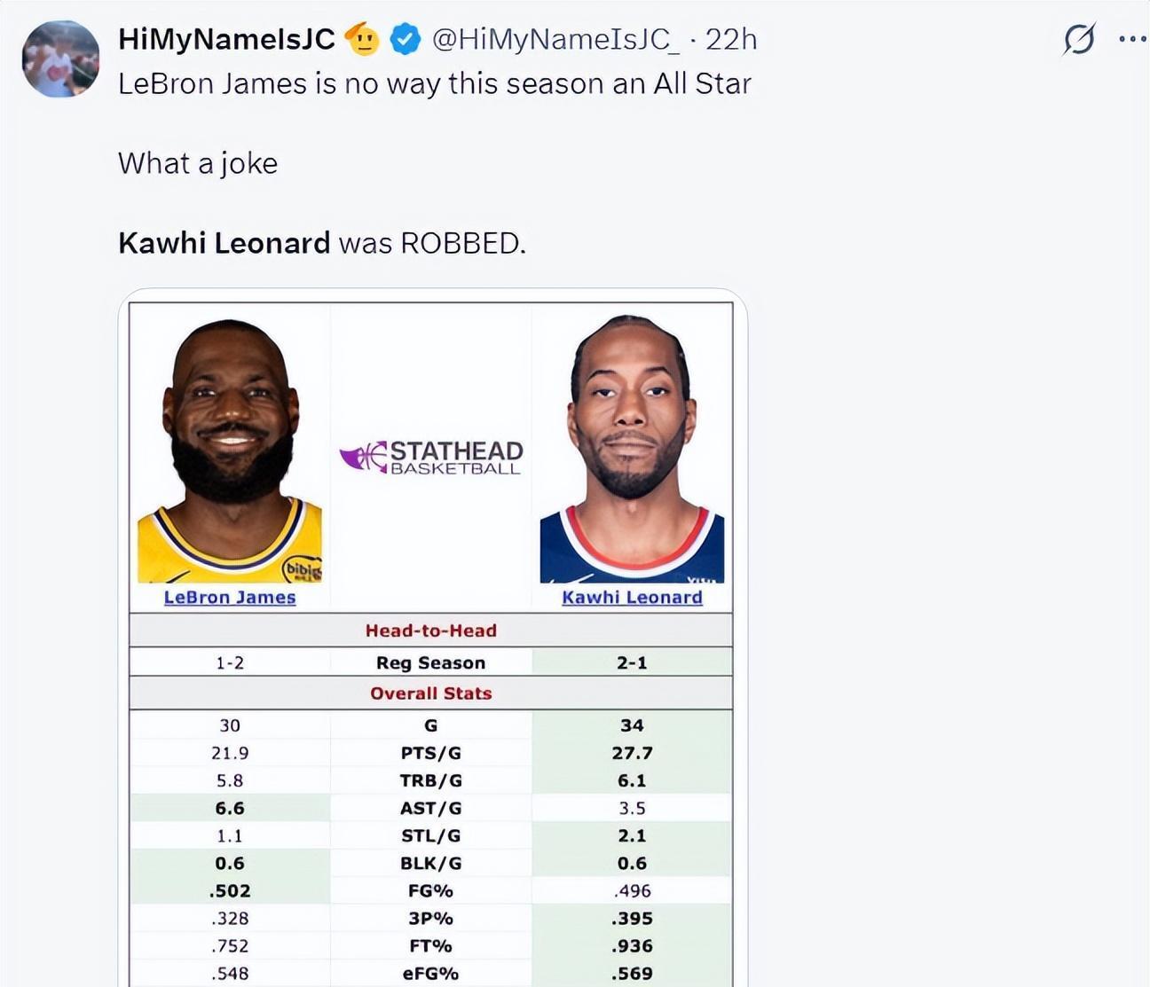The image size is (1150, 987).
Task: Click the Stathead Basketball logo
Action: [431, 458]
